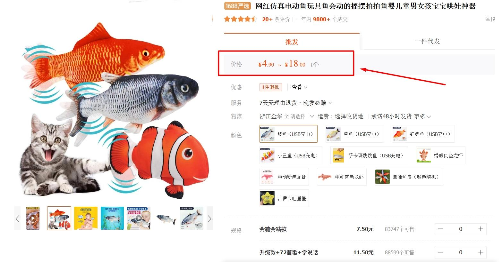Go to previous gallery thumbnails with left arrow

17,218
